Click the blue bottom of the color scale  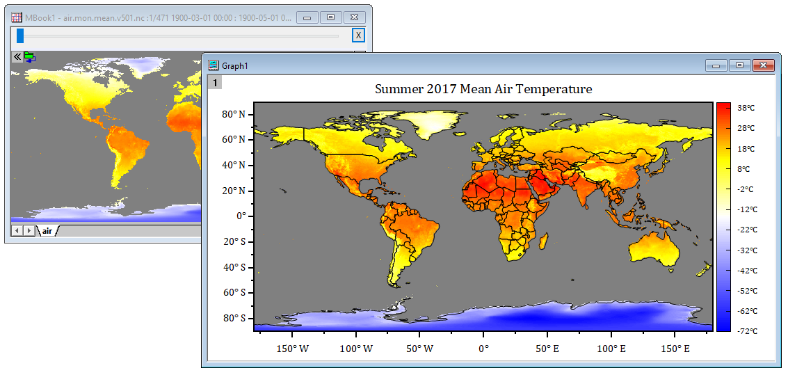pyautogui.click(x=723, y=326)
